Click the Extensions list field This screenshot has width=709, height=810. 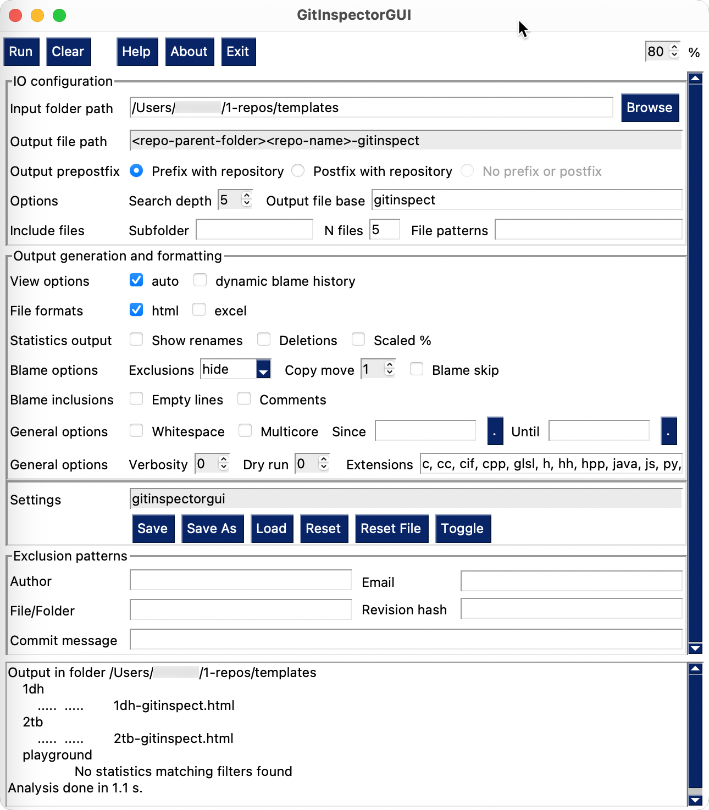tap(551, 464)
